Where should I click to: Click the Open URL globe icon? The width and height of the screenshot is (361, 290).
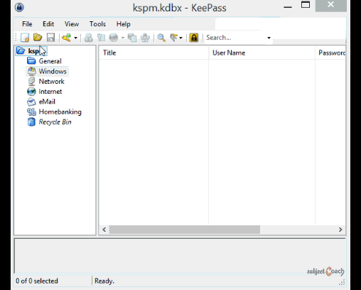(x=114, y=38)
